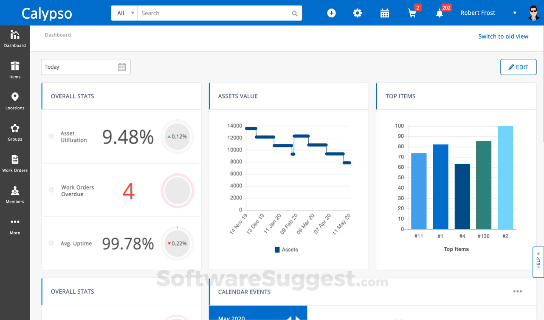Open the Groups section

[x=15, y=132]
